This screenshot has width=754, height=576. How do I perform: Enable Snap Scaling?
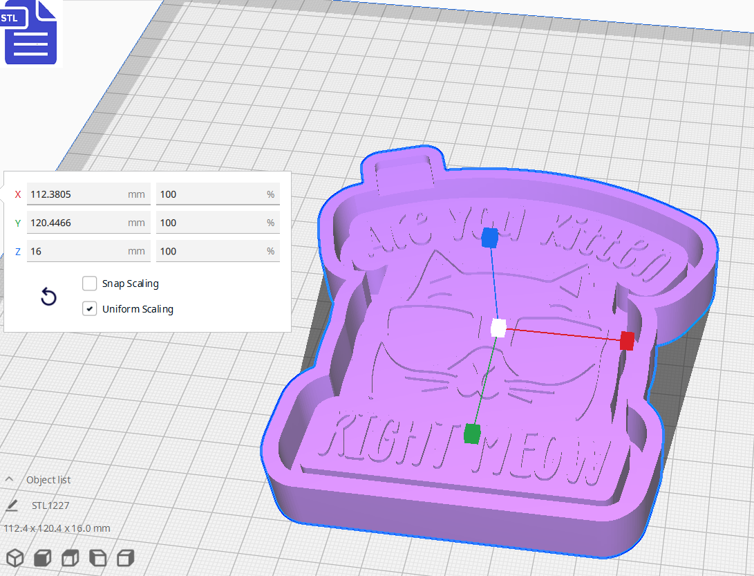(x=89, y=283)
